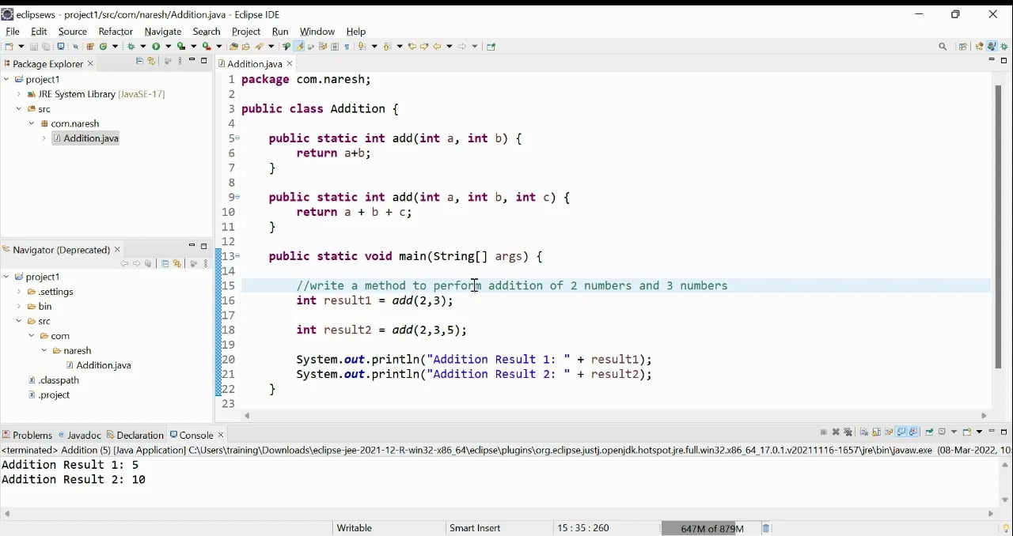Collapse the naresh folder in Navigator
This screenshot has width=1013, height=536.
[x=44, y=350]
